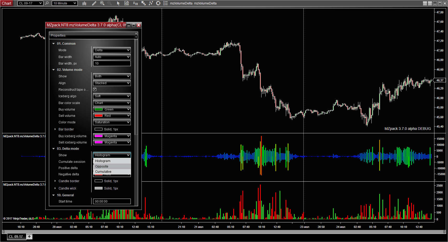Open the indicators icon in toolbar
Viewport: 448px width, 242px height.
pyautogui.click(x=151, y=3)
